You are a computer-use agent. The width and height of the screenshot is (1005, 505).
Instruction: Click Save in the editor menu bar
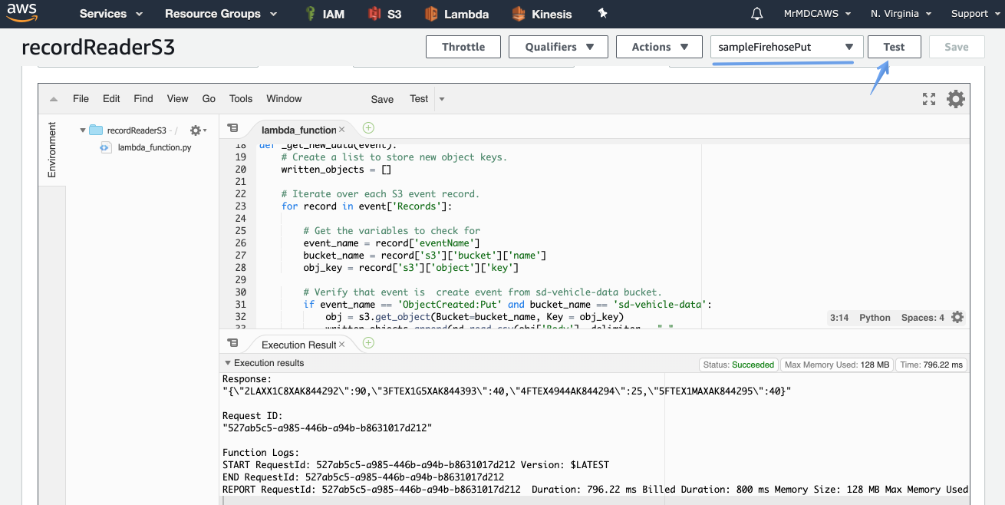382,99
